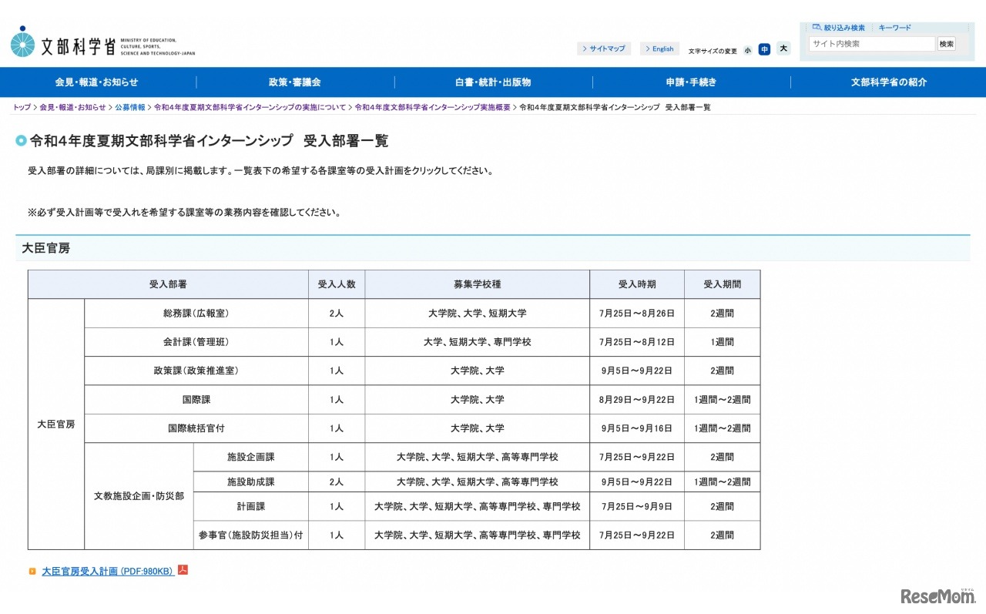Click the 検索 search button
Screen dimensions: 986x614
946,44
